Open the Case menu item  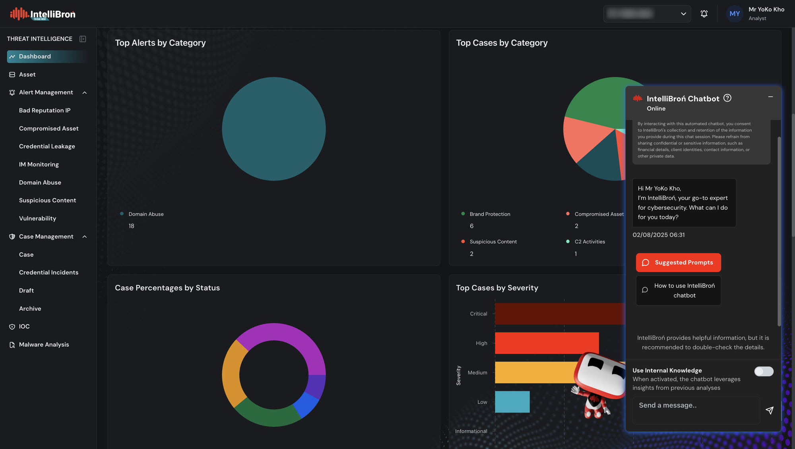tap(26, 254)
